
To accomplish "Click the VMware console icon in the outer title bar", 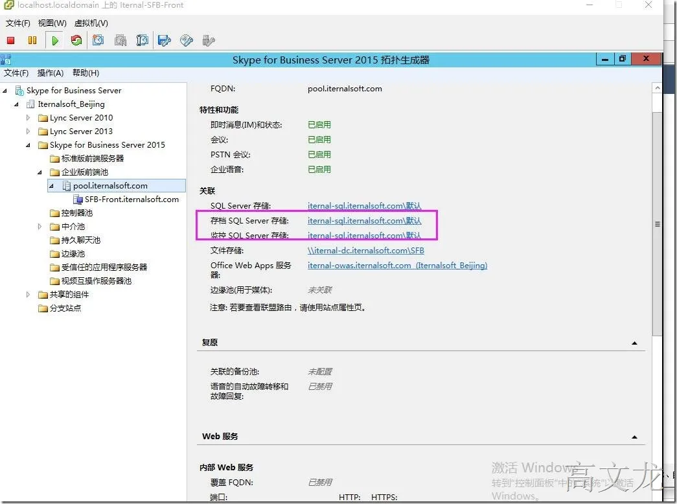I will [x=8, y=5].
